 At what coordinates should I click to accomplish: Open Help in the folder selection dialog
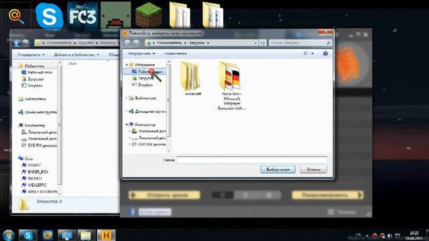pos(325,54)
